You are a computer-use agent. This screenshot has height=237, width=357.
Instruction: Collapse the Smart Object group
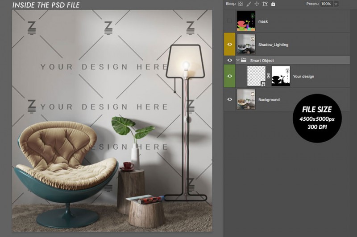(x=238, y=60)
